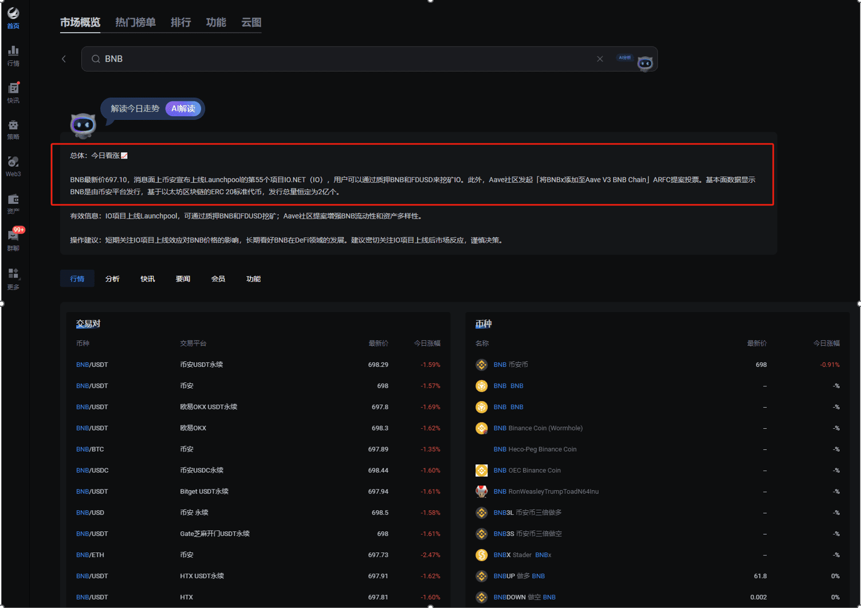Image resolution: width=861 pixels, height=608 pixels.
Task: Click the BNBUP coin icon
Action: (x=482, y=576)
